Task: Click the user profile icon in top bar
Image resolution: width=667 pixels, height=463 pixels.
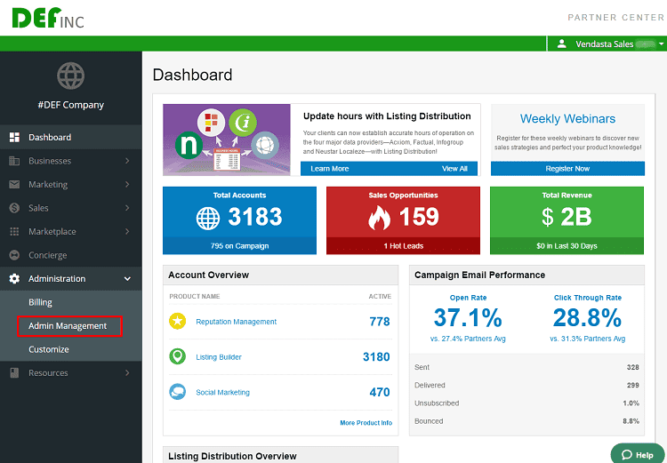Action: [561, 44]
